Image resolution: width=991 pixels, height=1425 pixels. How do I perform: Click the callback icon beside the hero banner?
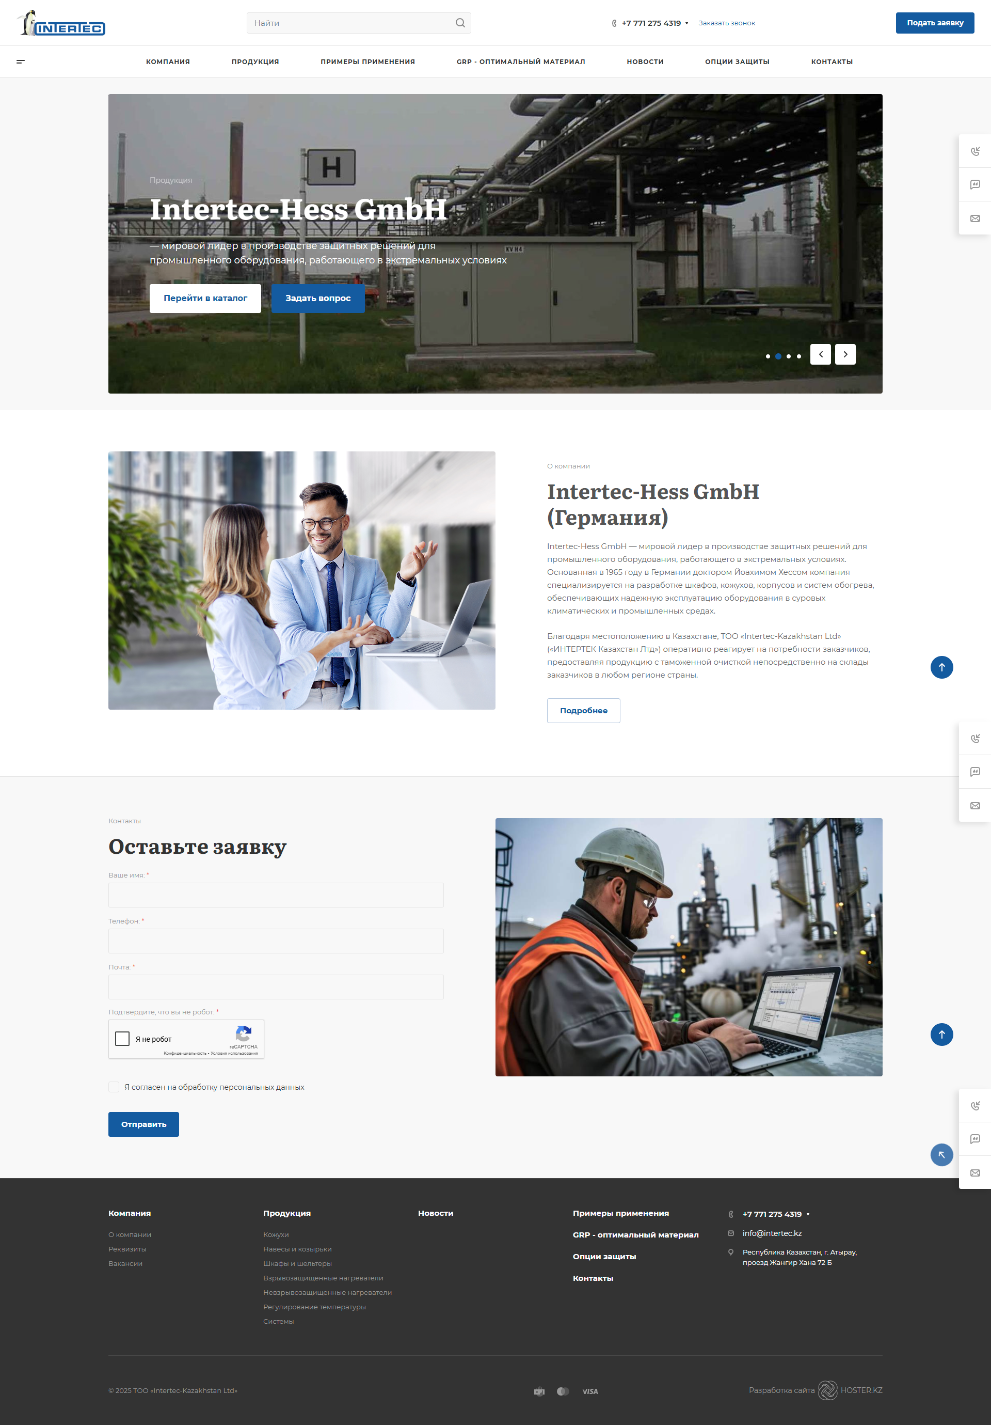click(975, 151)
